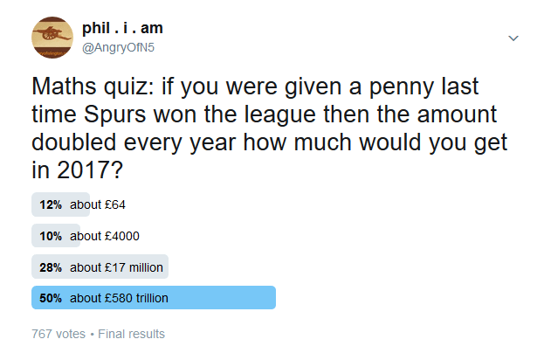Screen dimensions: 544x360
Task: Select the "about £17 million" poll option
Action: click(116, 267)
